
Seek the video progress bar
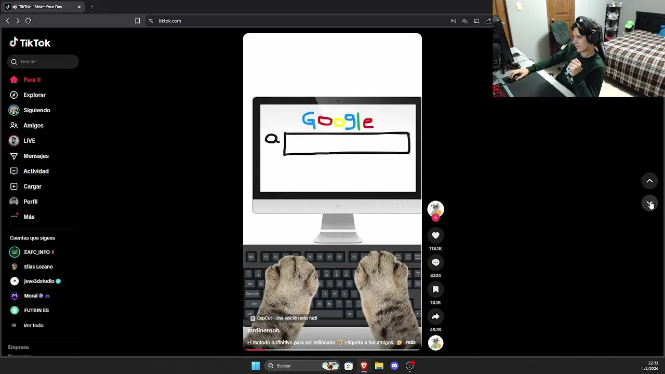(332, 350)
